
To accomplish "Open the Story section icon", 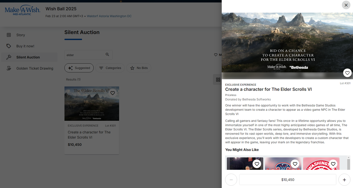I will 9,35.
